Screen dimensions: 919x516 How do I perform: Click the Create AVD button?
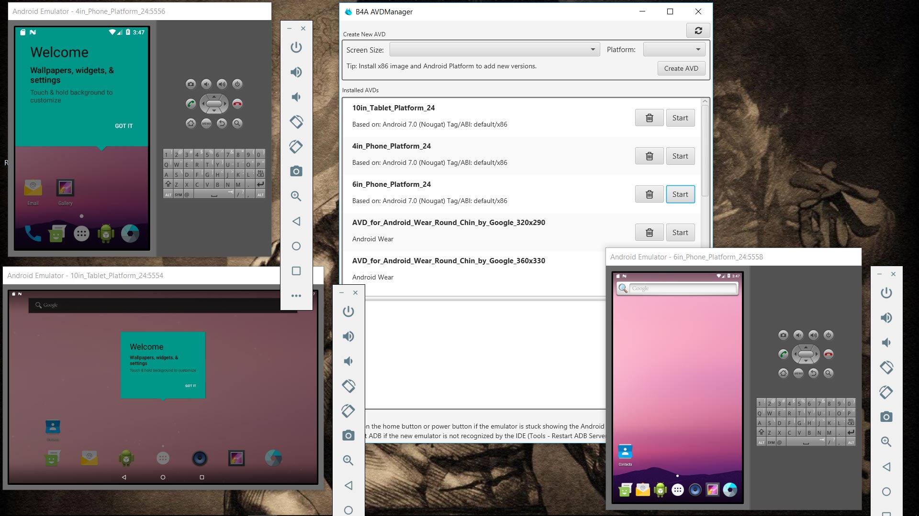681,68
